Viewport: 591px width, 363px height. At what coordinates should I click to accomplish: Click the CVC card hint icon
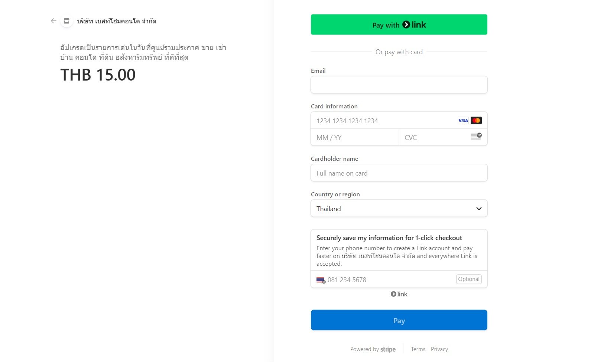point(476,137)
